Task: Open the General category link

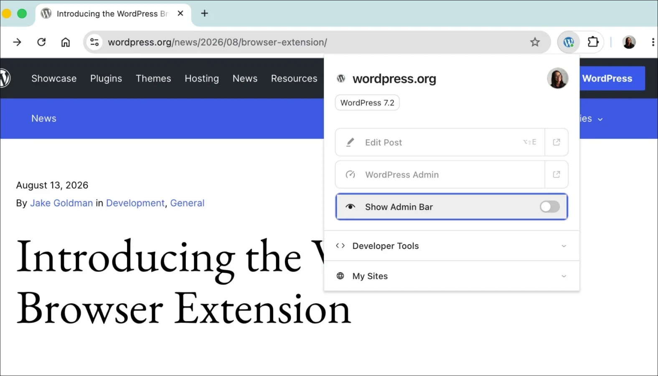Action: click(187, 203)
